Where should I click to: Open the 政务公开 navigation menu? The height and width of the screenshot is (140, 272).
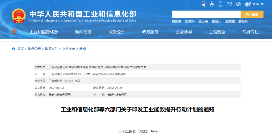(x=117, y=32)
